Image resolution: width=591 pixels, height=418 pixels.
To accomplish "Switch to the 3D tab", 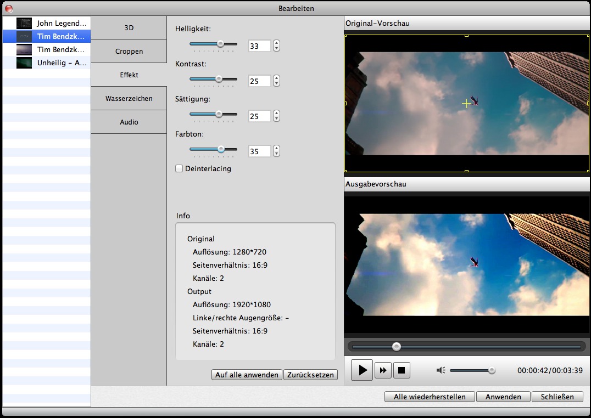I will tap(129, 27).
